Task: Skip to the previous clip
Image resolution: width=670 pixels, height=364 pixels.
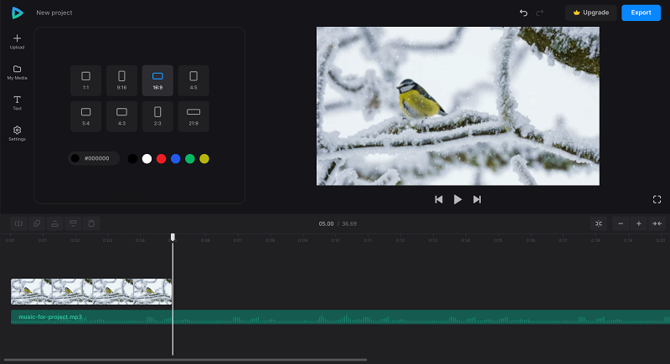Action: click(438, 199)
